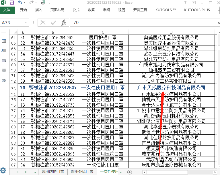This screenshot has height=175, width=220.
Task: Click the vertical scrollbar up arrow
Action: click(x=219, y=32)
